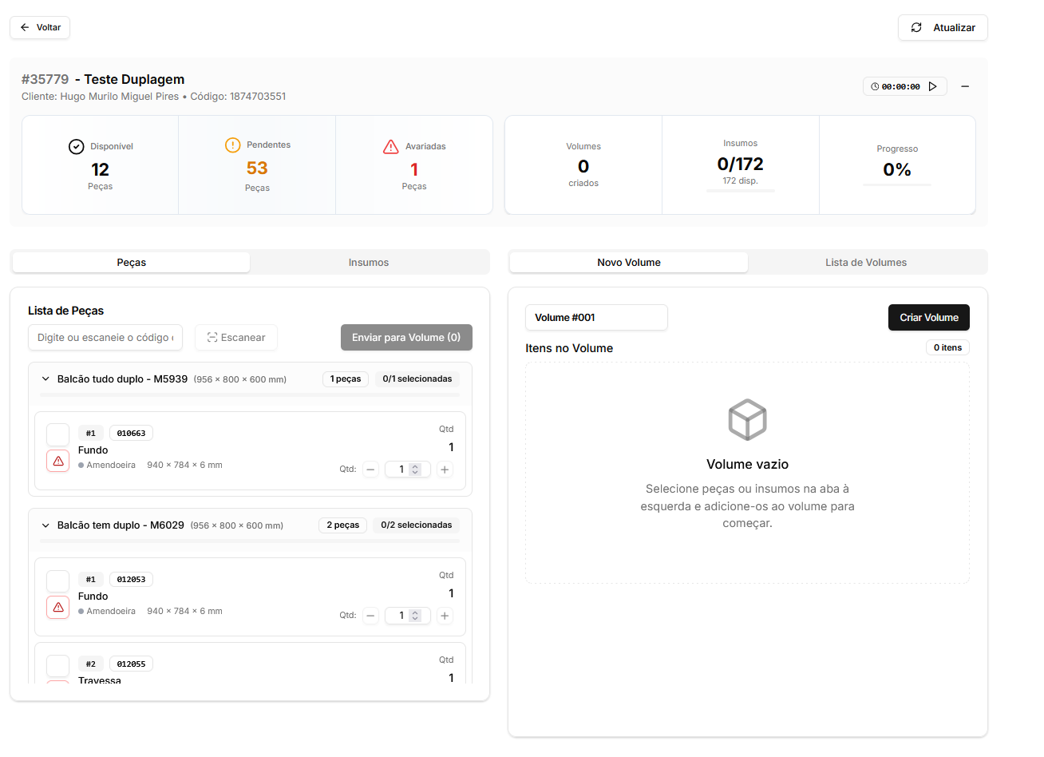This screenshot has height=757, width=1044.
Task: Click the minus icon beside the timer
Action: coord(965,86)
